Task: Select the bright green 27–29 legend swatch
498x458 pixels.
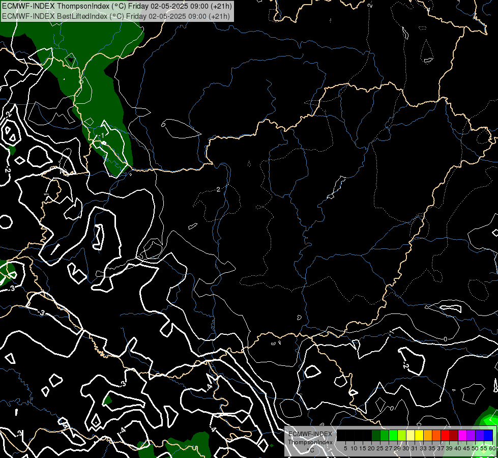Action: coord(393,435)
